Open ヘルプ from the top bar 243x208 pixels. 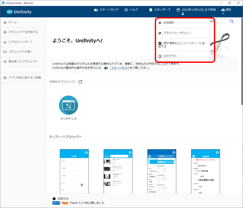coord(131,10)
